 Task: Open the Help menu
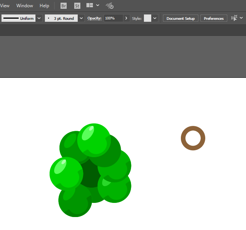tap(45, 6)
